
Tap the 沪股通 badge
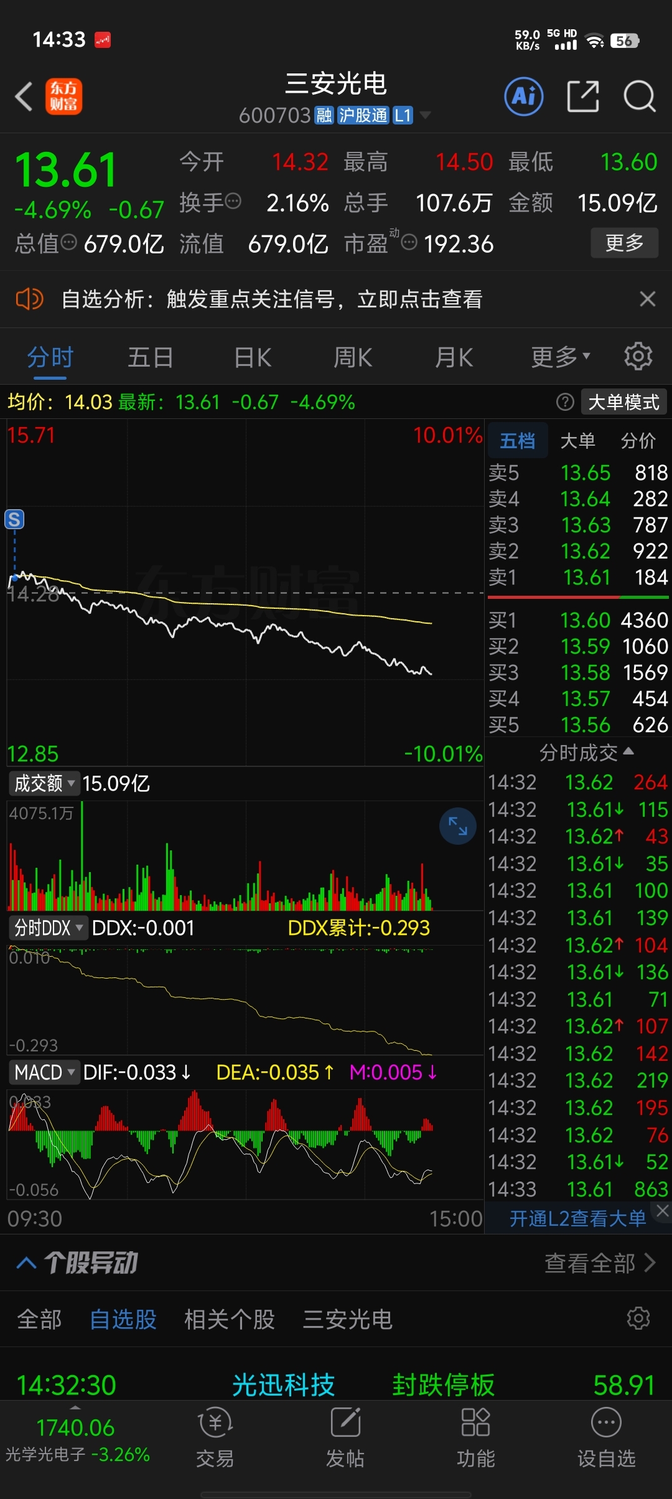[363, 115]
